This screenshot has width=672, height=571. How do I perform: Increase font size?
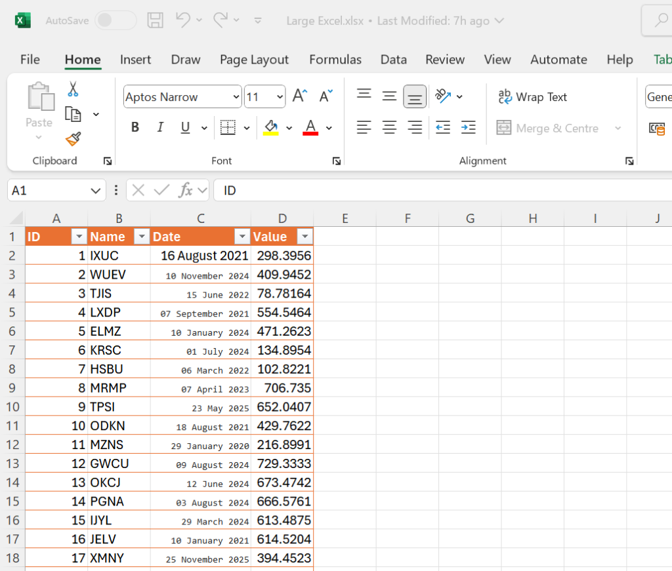(x=300, y=96)
